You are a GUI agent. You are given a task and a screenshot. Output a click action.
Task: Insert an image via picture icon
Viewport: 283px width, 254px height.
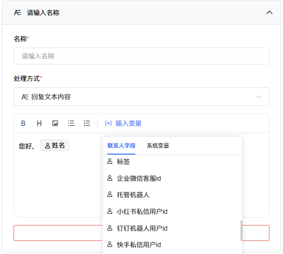[x=55, y=123]
